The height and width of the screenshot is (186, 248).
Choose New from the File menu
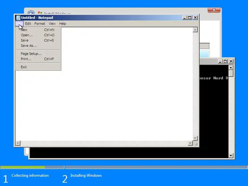pos(38,30)
